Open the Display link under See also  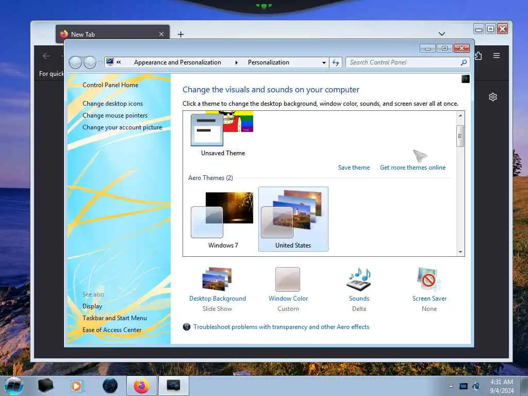click(x=92, y=306)
